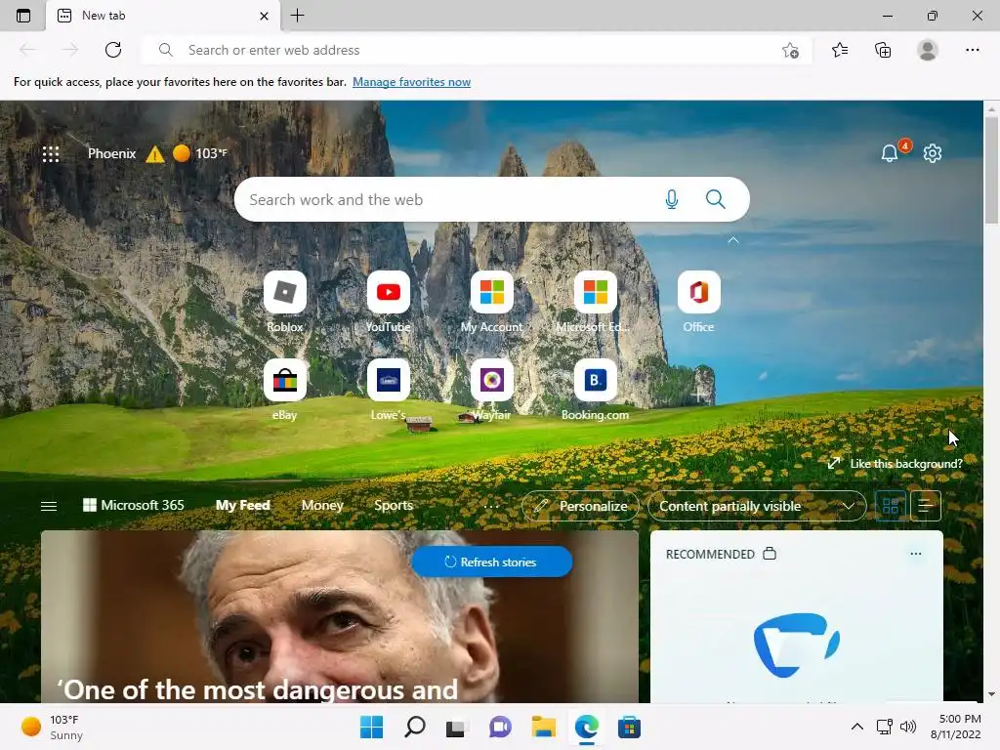1000x750 pixels.
Task: Show hidden system tray icons chevron
Action: pos(857,727)
